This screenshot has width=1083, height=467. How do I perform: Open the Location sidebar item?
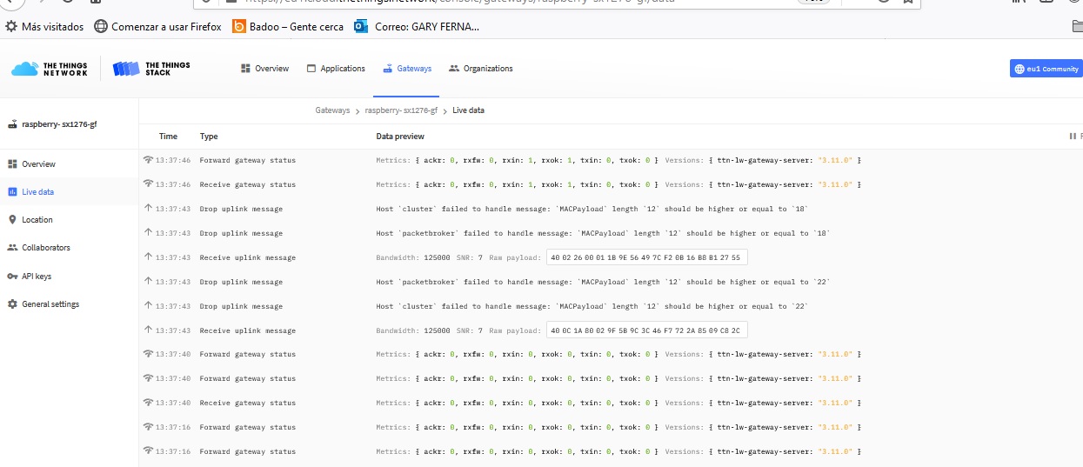coord(37,220)
